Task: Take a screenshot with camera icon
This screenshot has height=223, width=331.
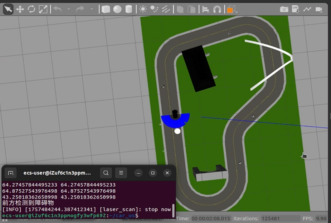Action: 284,9
